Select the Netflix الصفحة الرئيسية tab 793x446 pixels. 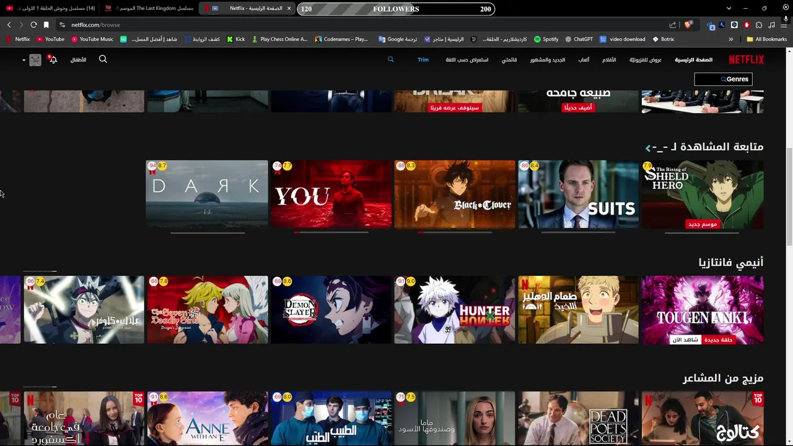247,9
